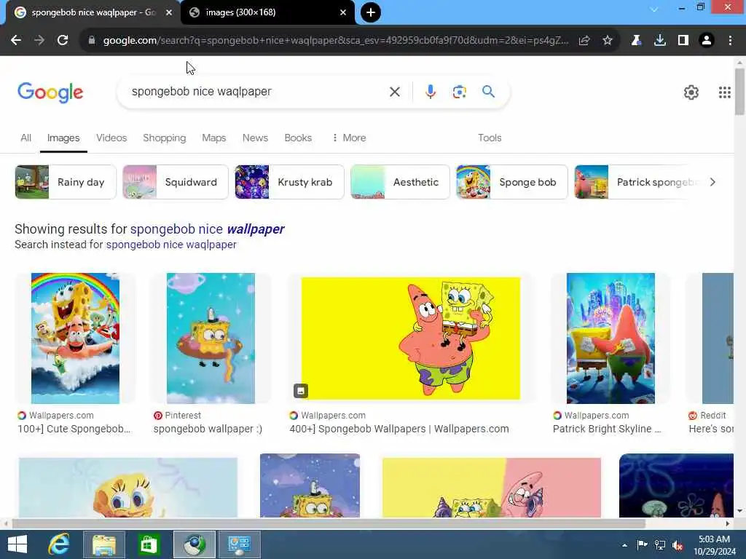
Task: Go back to the previous page
Action: (16, 41)
